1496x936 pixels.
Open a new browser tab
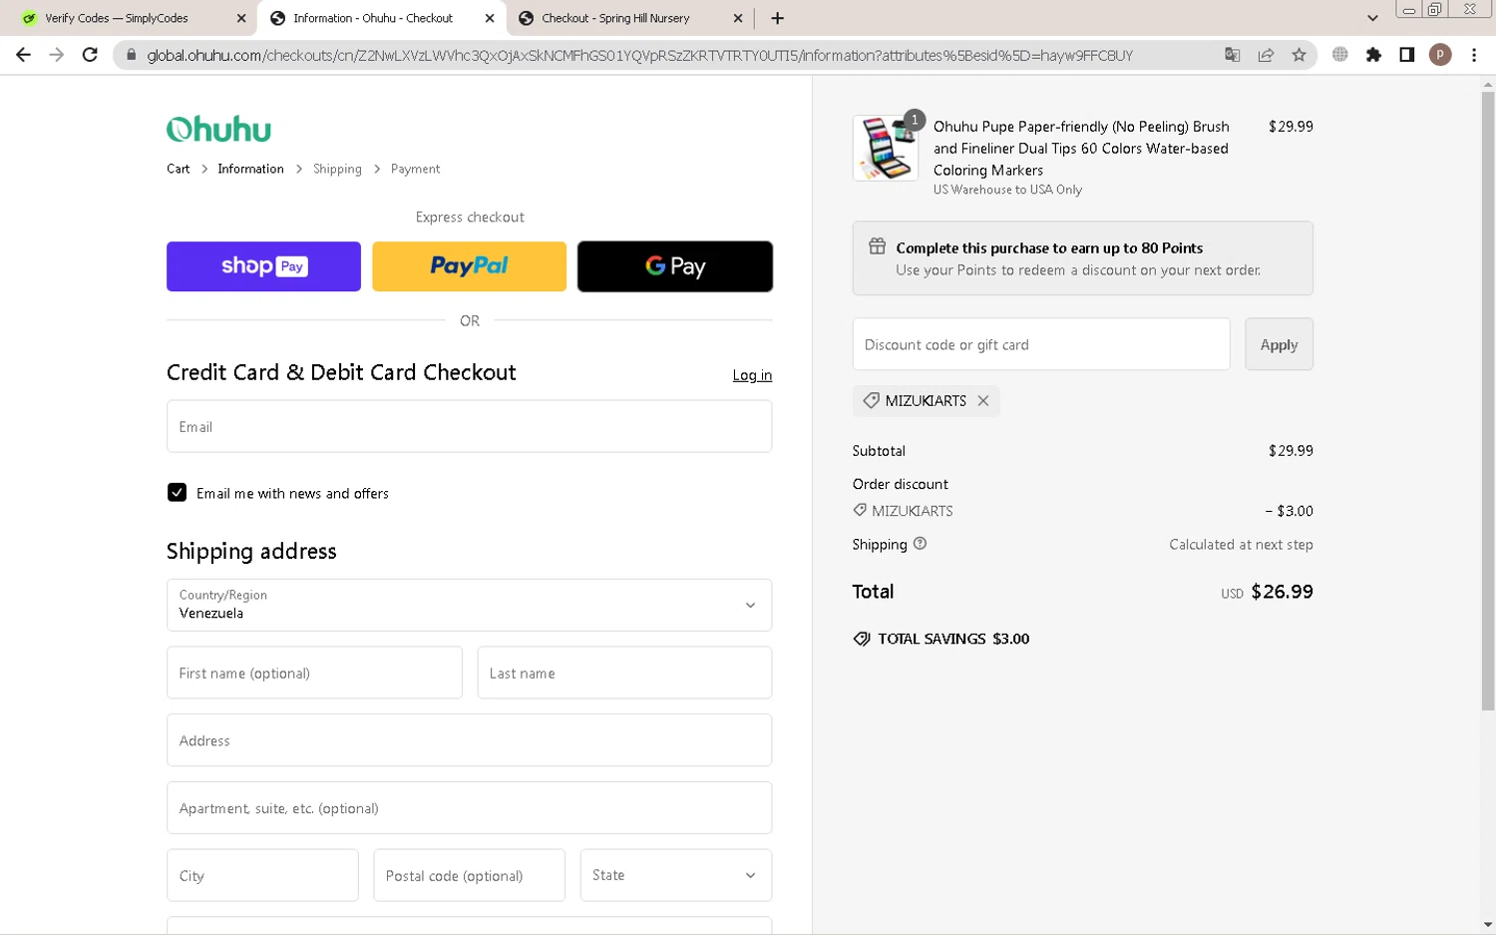coord(778,18)
